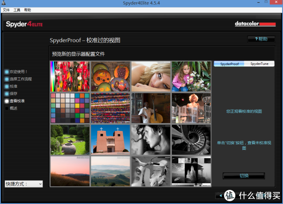The height and width of the screenshot is (204, 283).
Task: Open the black-and-white woman profile thumbnail
Action: tap(151, 139)
